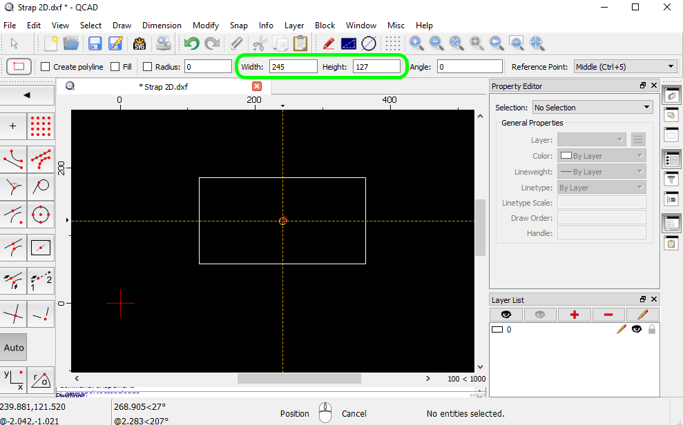Toggle visibility eye of layer 0
The image size is (683, 425).
point(636,330)
